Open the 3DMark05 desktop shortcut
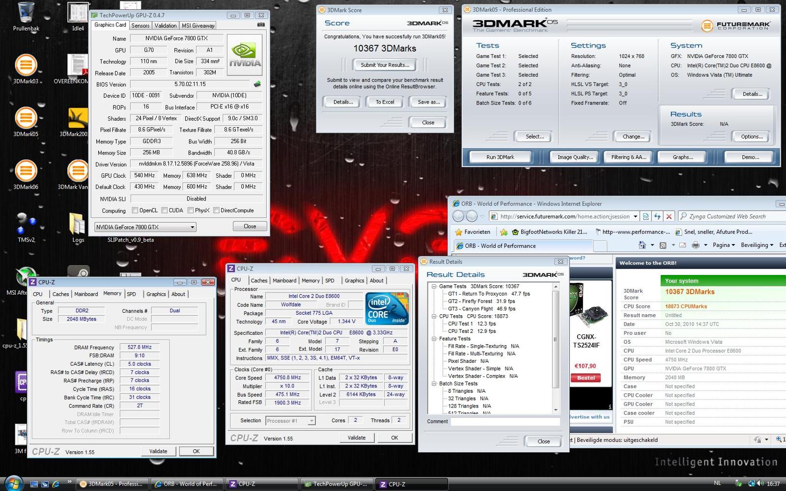 pyautogui.click(x=26, y=122)
